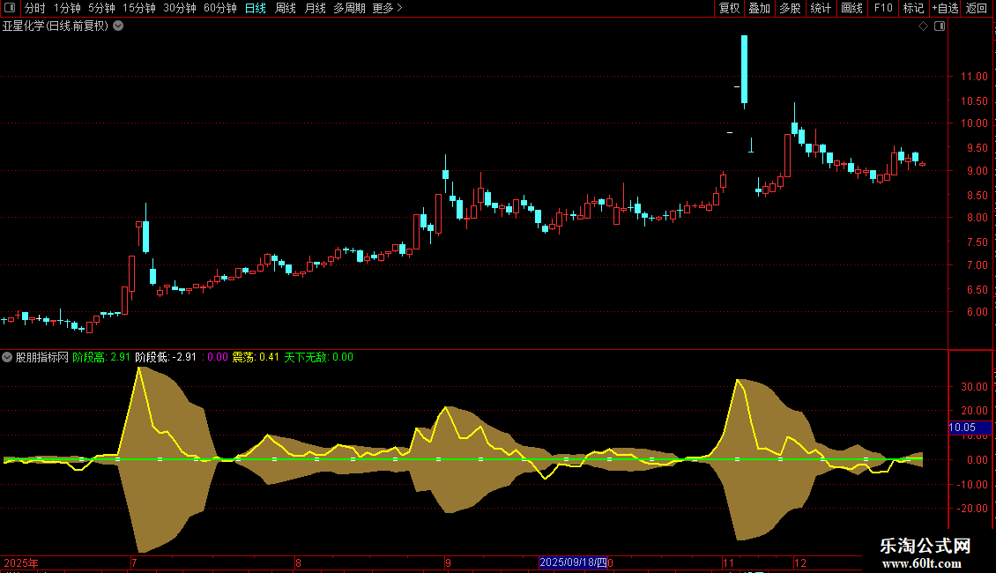Screen dimensions: 996x573
Task: Click the magenta 0.00 indicator readout
Action: (217, 357)
